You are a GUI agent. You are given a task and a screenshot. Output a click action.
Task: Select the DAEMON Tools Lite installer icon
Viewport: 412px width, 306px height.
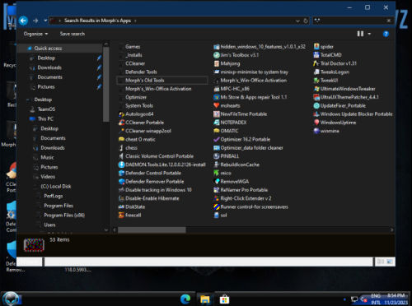(x=121, y=165)
